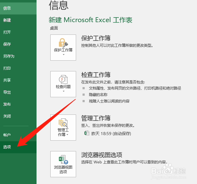This screenshot has height=184, width=197.
Task: Click the checklist document Check Issues icon
Action: [x=63, y=79]
